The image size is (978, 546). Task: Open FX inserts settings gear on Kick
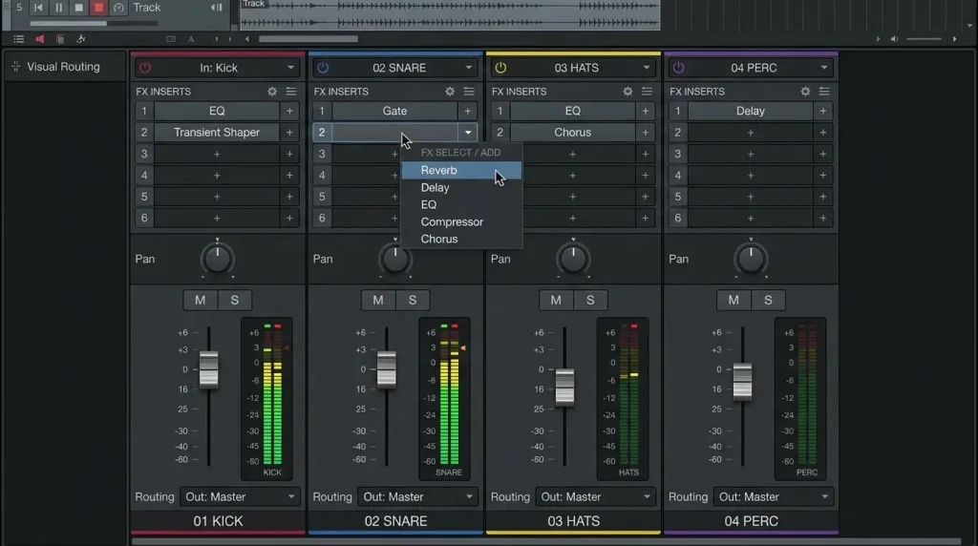tap(272, 91)
